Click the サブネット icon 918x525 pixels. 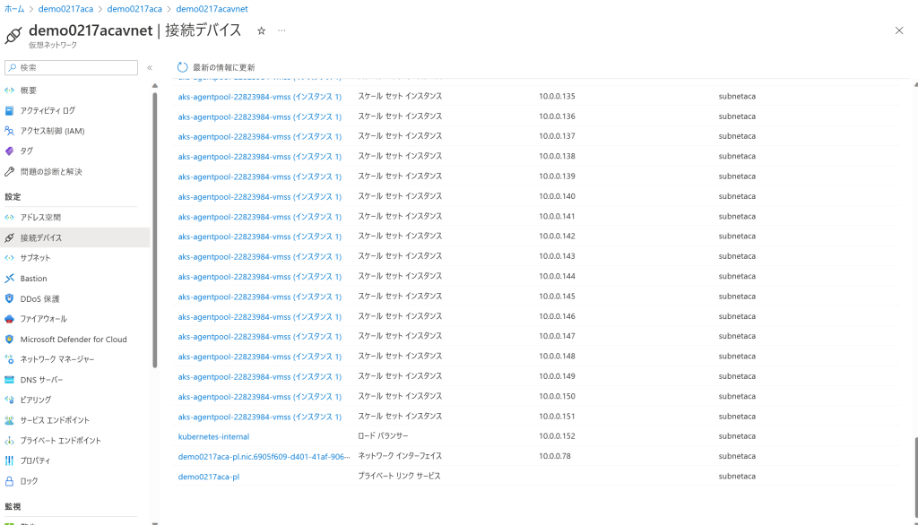[9, 257]
